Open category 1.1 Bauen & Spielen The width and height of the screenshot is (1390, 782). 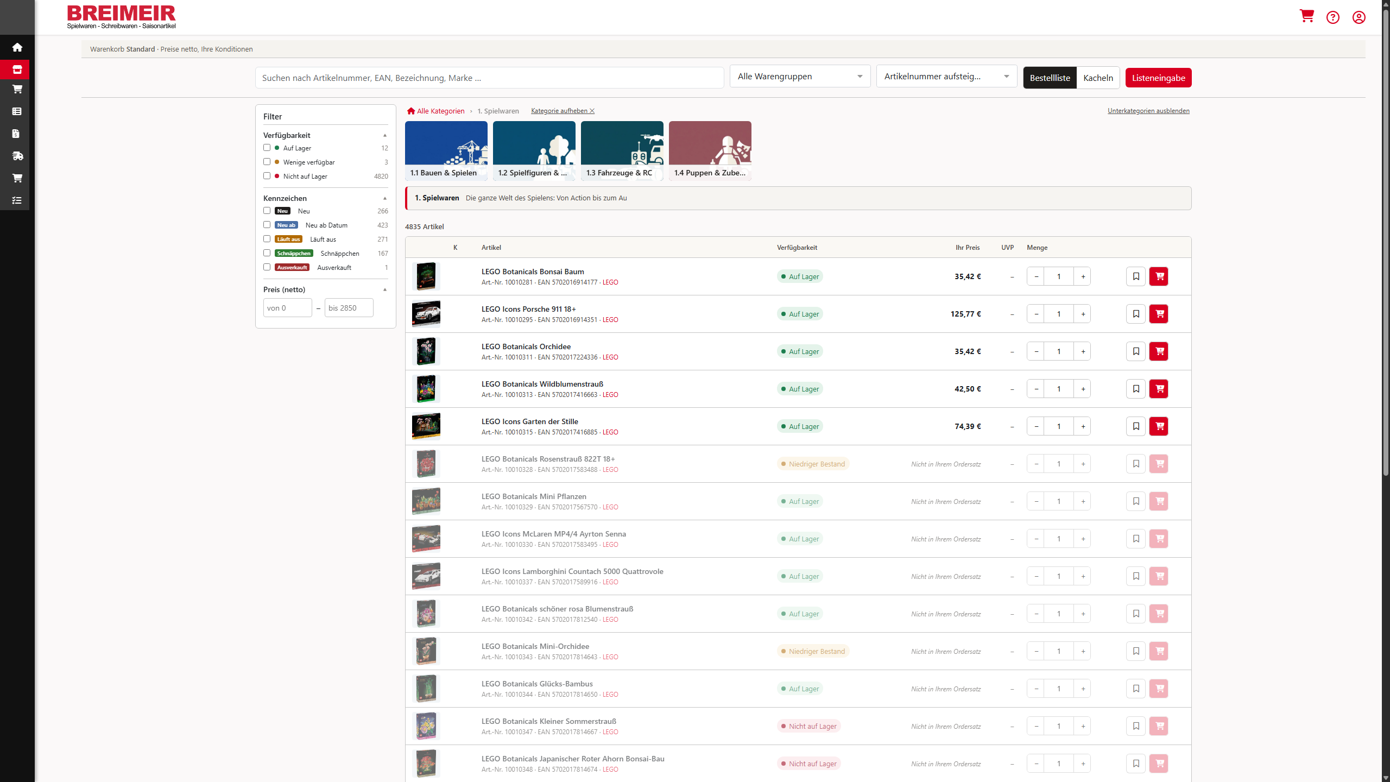pos(446,150)
